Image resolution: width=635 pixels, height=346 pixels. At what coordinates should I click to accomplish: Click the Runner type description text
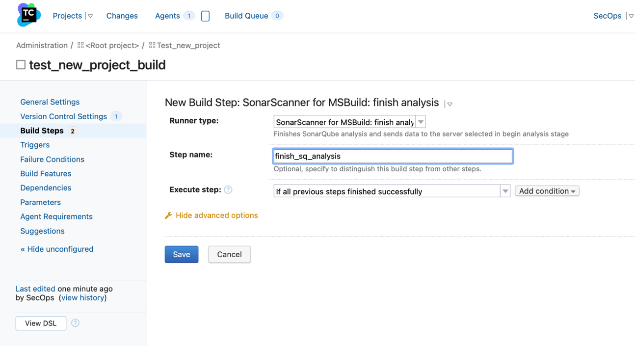tap(421, 133)
